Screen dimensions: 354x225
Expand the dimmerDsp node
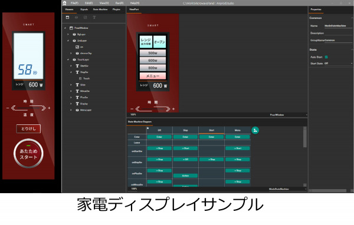71,53
